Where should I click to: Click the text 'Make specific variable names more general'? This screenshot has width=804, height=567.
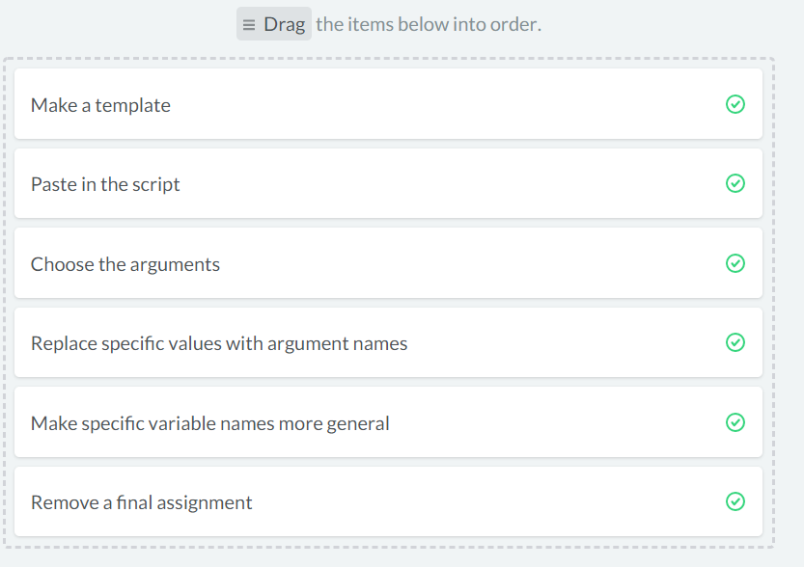click(x=210, y=424)
